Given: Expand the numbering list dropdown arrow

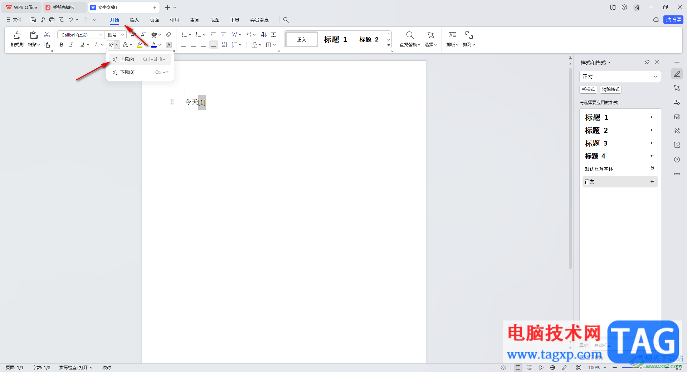Looking at the screenshot, I should click(x=204, y=35).
